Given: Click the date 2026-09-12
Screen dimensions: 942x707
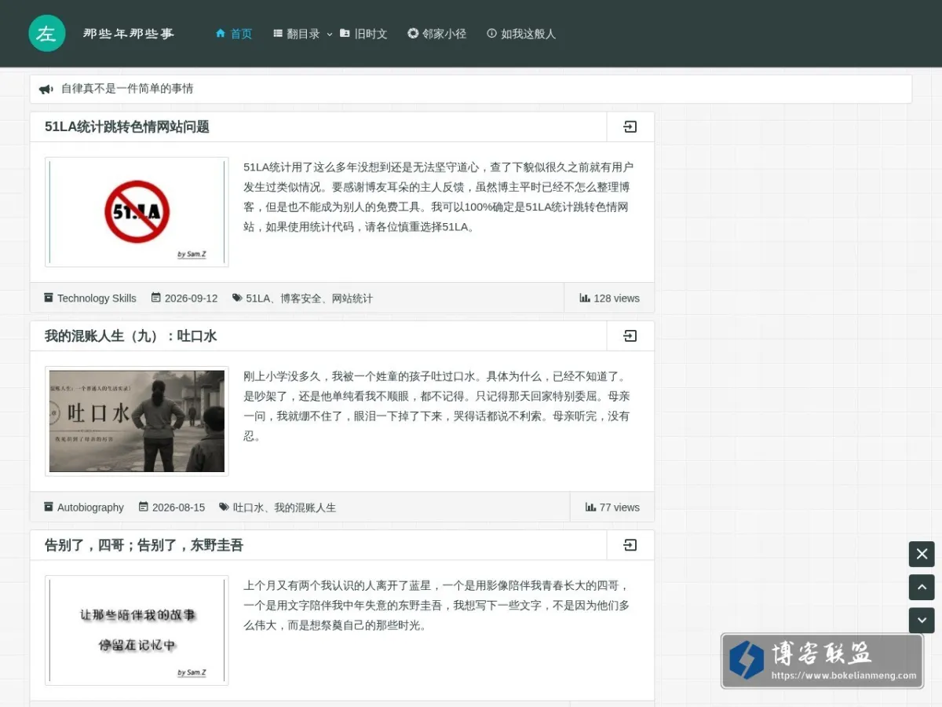Looking at the screenshot, I should click(191, 299).
